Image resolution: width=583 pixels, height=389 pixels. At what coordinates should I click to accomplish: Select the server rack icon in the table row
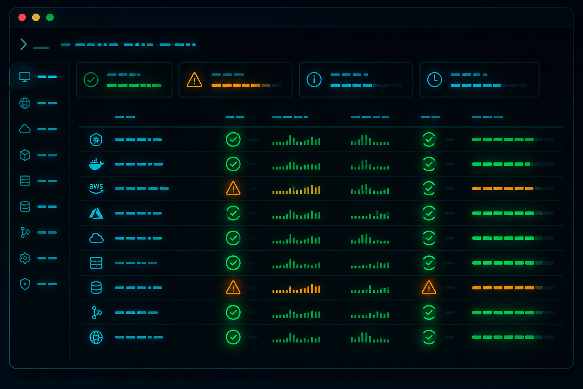(x=96, y=263)
